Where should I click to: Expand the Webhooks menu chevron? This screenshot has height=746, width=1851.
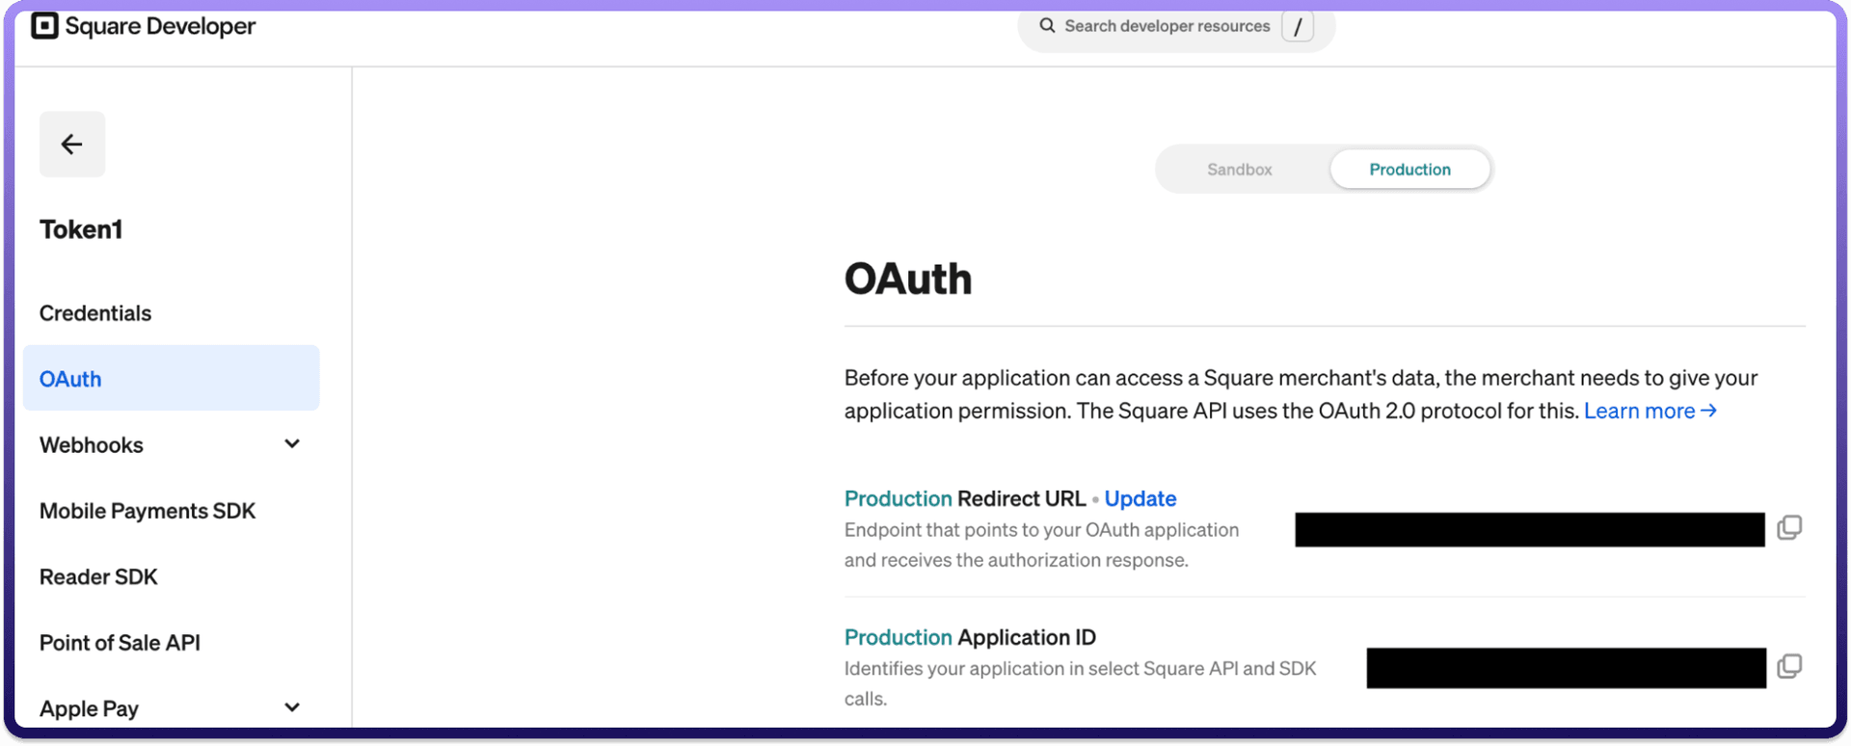click(292, 444)
